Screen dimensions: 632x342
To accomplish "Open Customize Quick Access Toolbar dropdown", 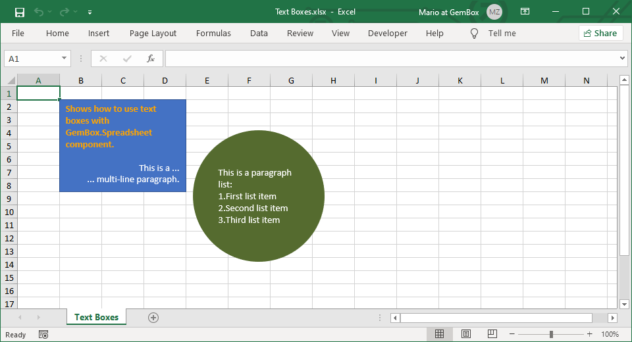I will (90, 12).
